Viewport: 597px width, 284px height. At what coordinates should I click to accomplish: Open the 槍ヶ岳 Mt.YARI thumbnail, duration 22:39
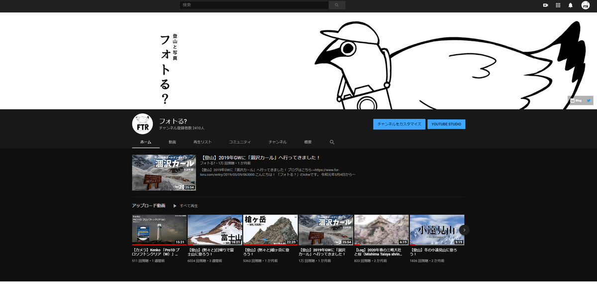coord(271,230)
